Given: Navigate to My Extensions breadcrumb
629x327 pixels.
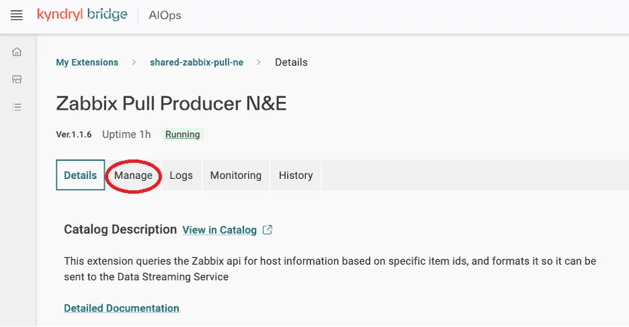Looking at the screenshot, I should pyautogui.click(x=87, y=62).
